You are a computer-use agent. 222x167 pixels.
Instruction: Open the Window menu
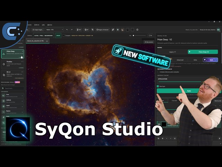tap(50, 25)
